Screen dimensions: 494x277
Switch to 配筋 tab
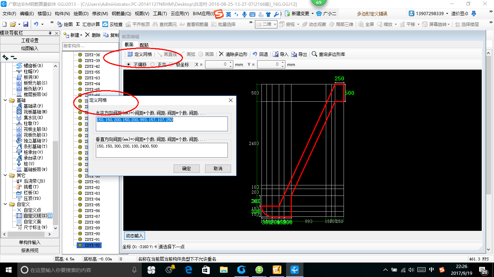[x=144, y=45]
